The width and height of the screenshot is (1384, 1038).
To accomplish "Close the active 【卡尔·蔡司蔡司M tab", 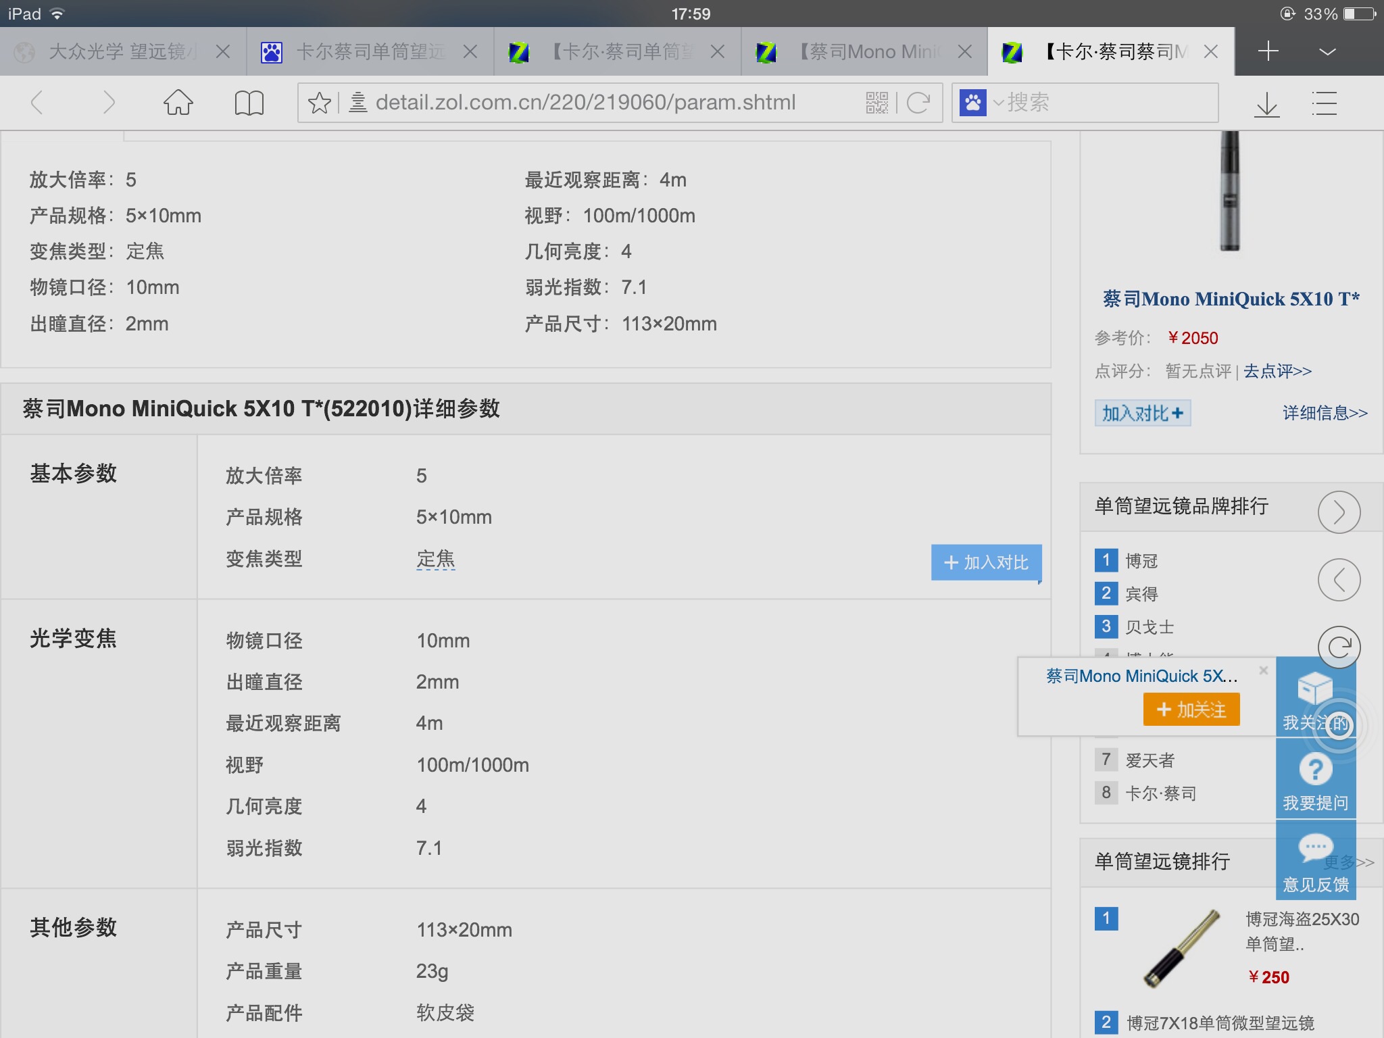I will click(x=1211, y=51).
